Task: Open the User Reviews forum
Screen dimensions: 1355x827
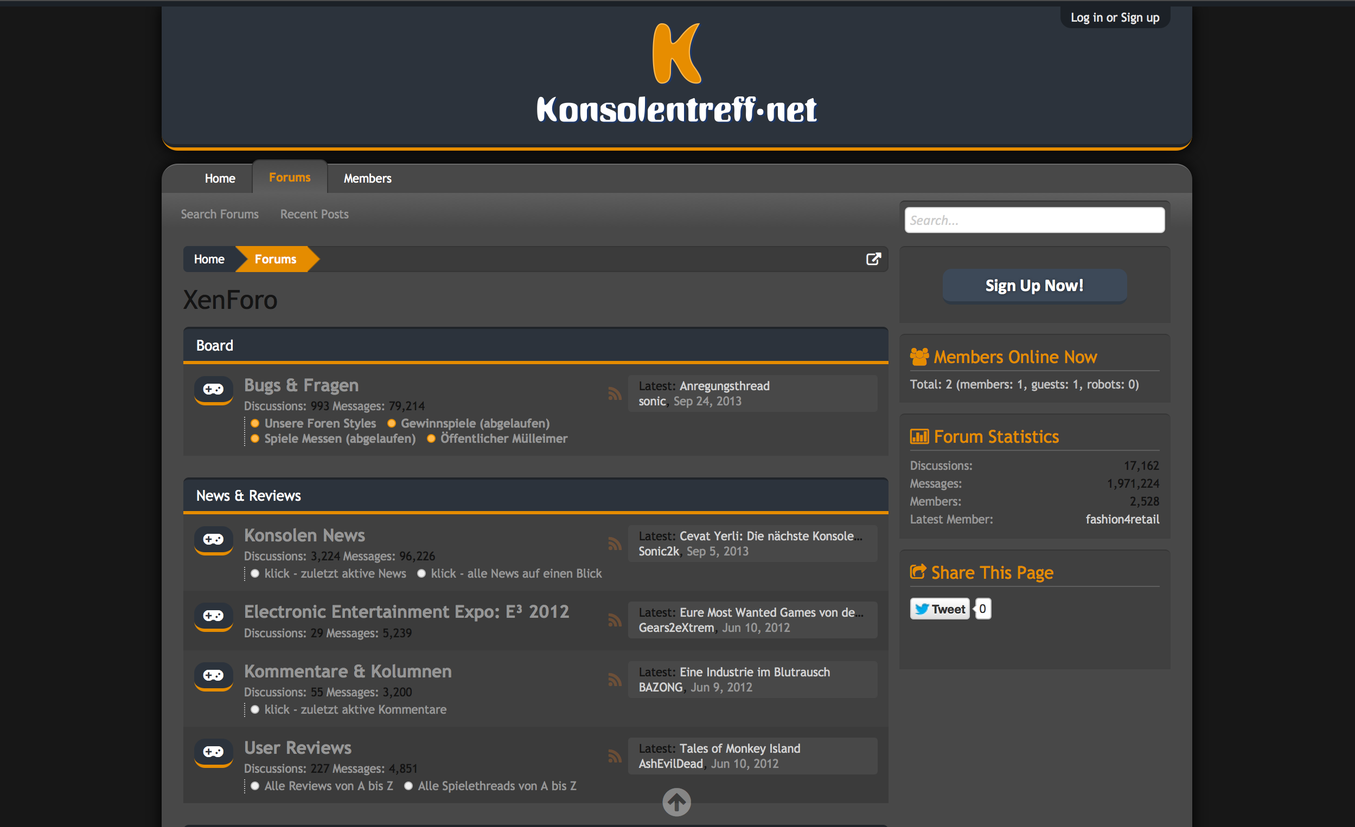Action: (x=297, y=747)
